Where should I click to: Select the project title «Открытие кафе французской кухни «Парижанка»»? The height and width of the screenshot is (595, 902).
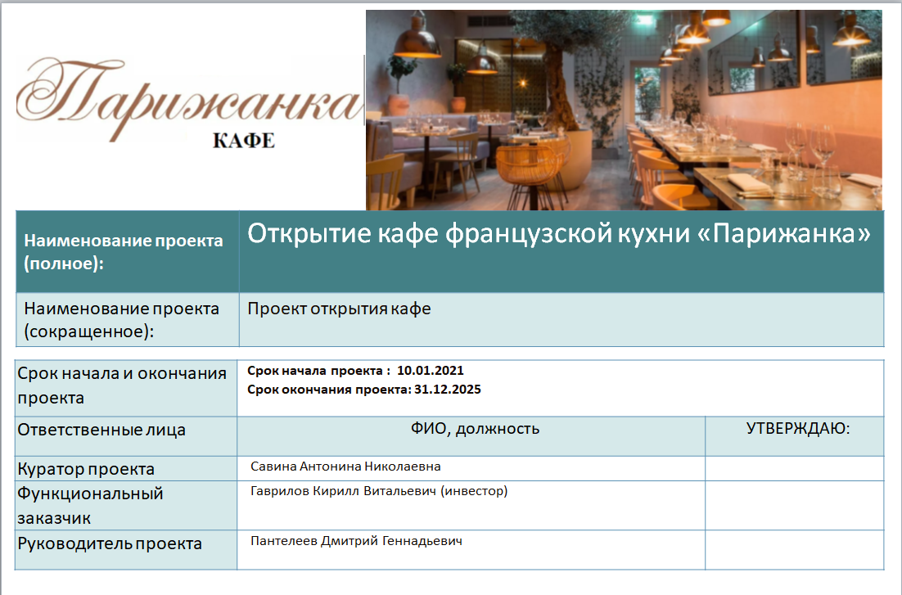[565, 235]
